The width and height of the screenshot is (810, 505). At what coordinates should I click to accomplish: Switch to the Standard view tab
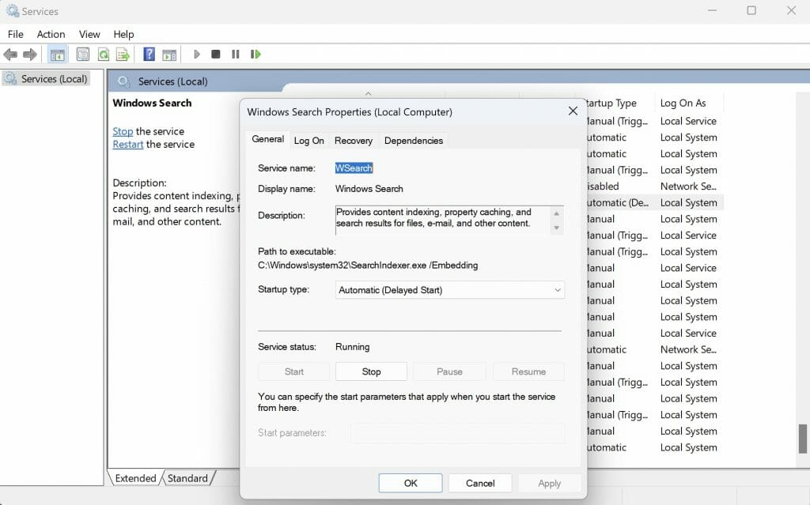pyautogui.click(x=188, y=478)
